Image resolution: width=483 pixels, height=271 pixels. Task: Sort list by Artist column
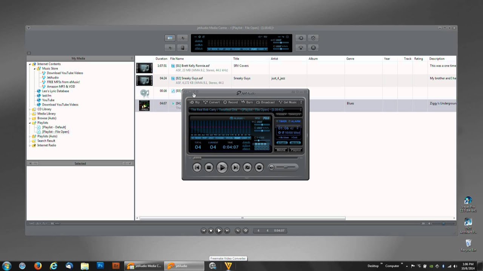[x=274, y=59]
